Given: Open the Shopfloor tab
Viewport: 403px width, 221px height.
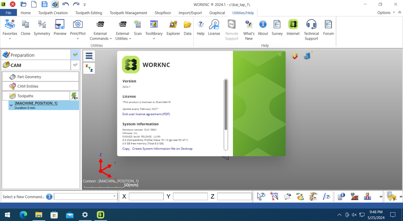Looking at the screenshot, I should (163, 13).
